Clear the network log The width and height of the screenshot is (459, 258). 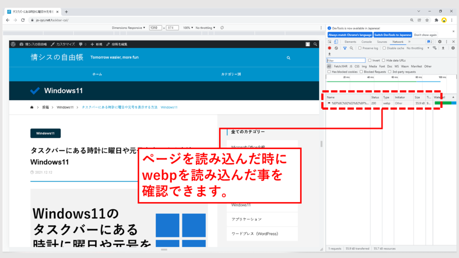pos(336,48)
